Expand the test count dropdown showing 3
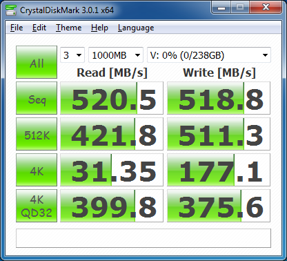 [72, 55]
